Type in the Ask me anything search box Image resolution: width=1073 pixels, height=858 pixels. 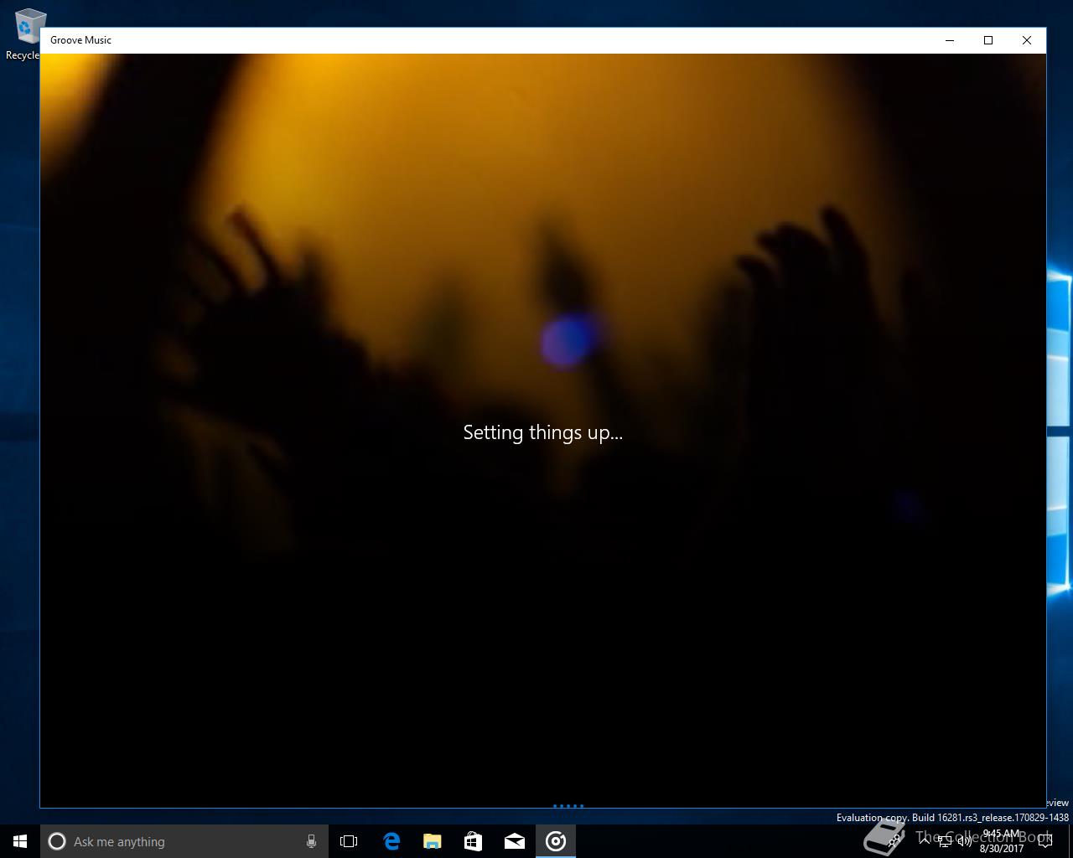184,841
